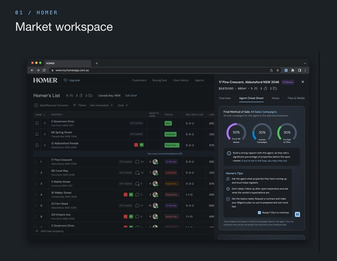Image resolution: width=337 pixels, height=261 pixels.
Task: Go to the Buying hub page
Action: 160,80
